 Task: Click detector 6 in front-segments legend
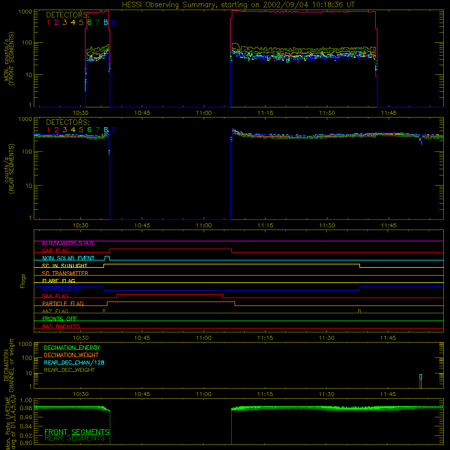(89, 22)
